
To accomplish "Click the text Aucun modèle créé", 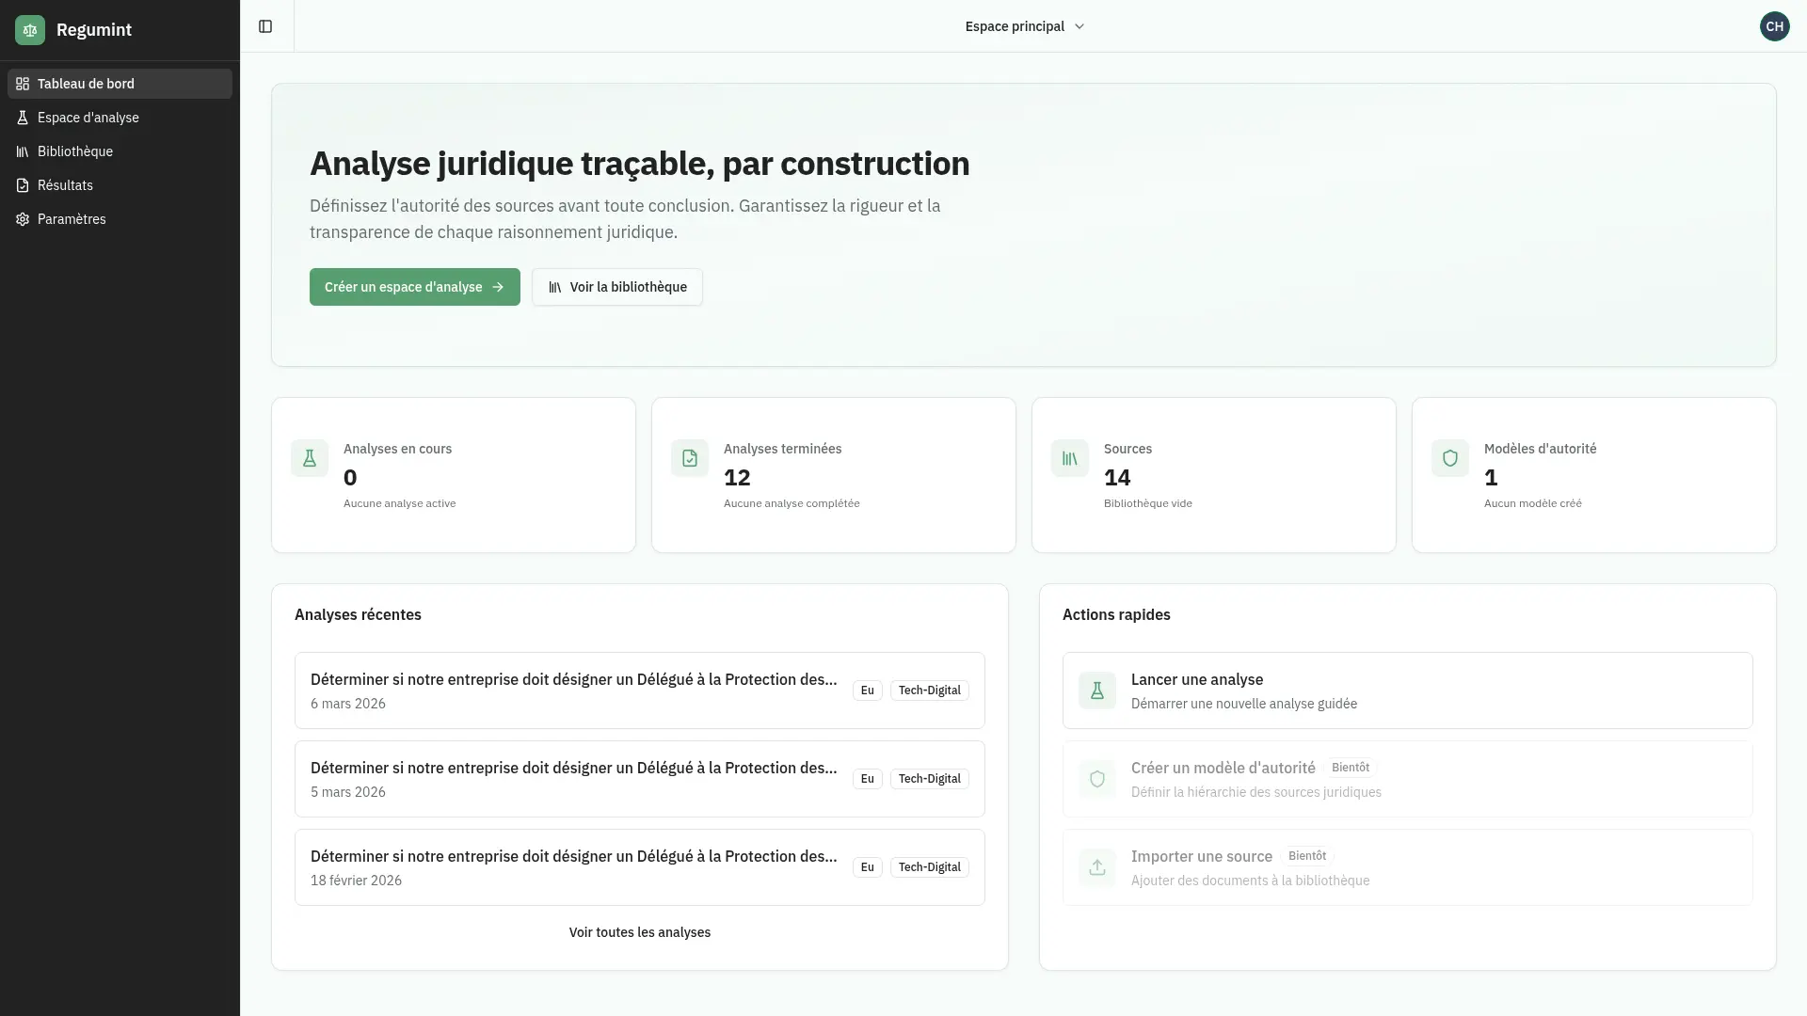I will pos(1533,503).
